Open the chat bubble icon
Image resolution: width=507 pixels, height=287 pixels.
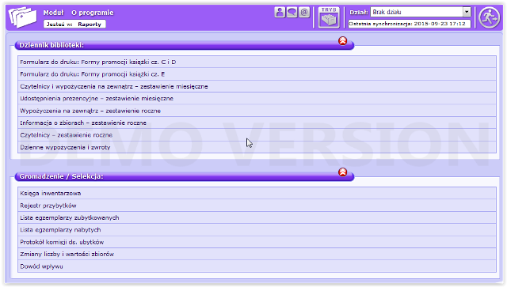[x=292, y=13]
